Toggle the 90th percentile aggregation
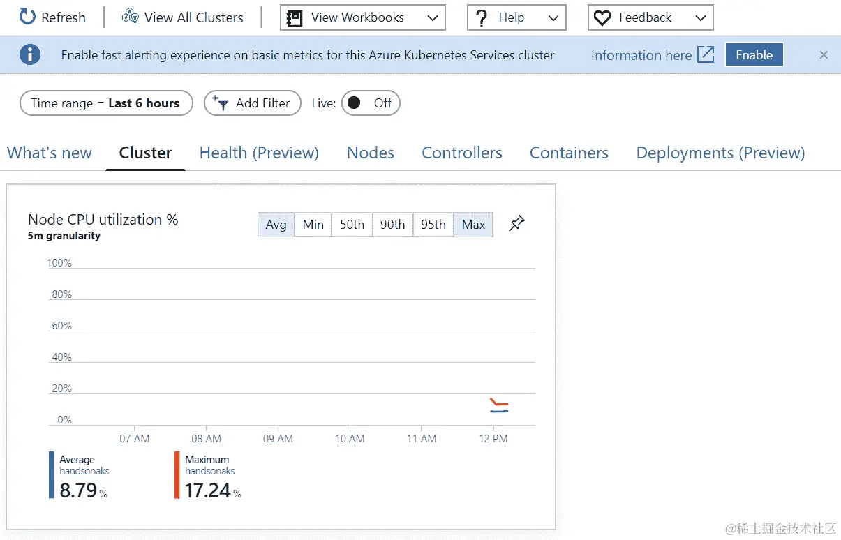Screen dimensions: 841x540 [x=392, y=225]
